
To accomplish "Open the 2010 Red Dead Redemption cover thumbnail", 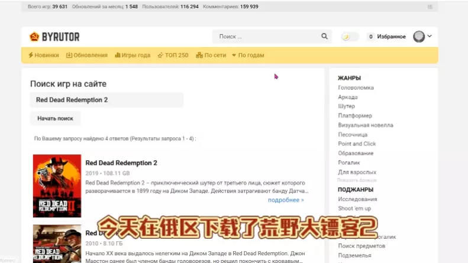I will point(57,243).
